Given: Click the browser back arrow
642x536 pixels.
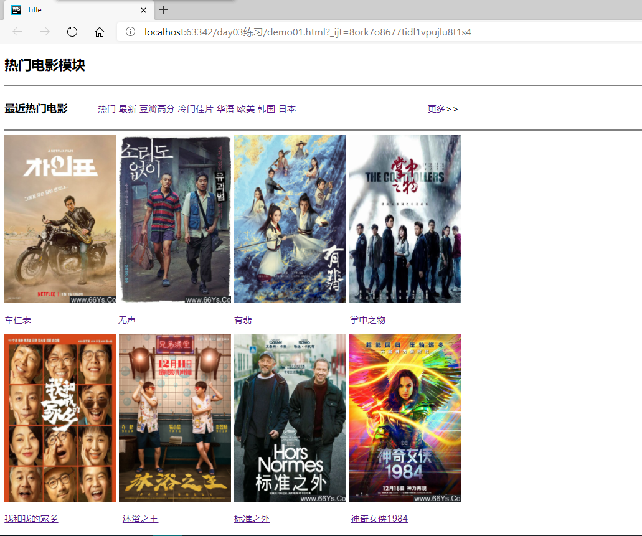Looking at the screenshot, I should tap(17, 32).
